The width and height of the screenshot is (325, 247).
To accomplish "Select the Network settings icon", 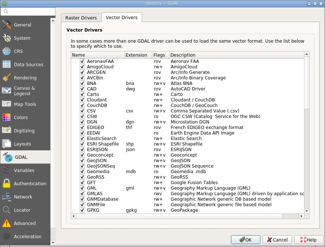I will [7, 197].
